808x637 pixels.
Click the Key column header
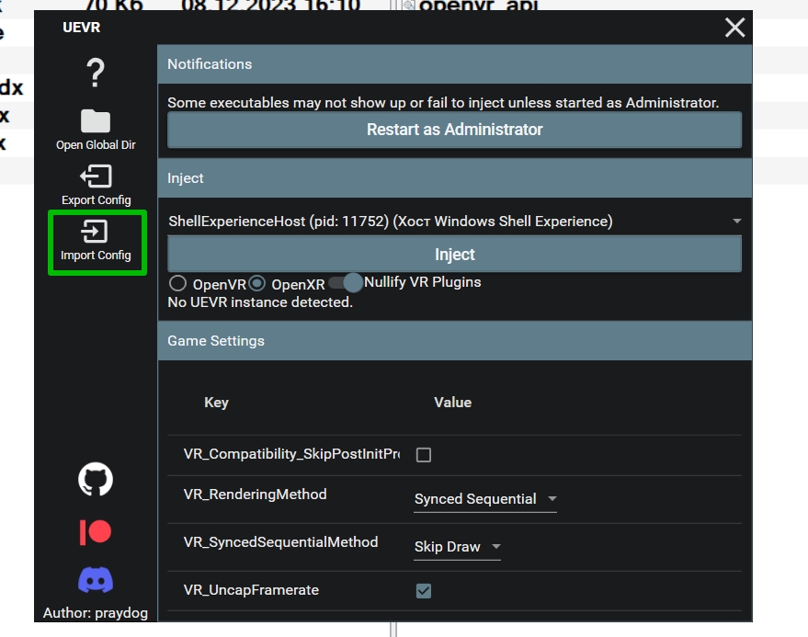tap(216, 403)
